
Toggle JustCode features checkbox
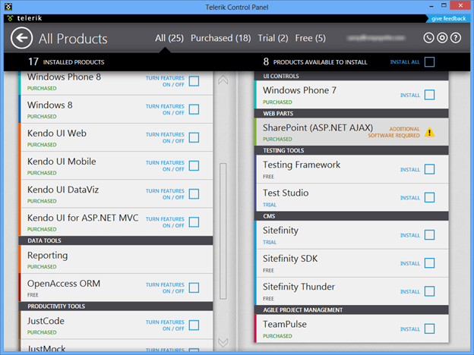click(194, 325)
